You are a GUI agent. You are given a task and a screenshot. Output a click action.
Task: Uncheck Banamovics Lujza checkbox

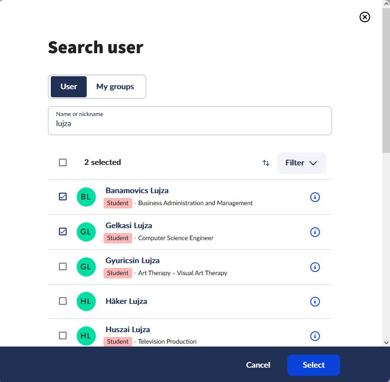point(63,197)
